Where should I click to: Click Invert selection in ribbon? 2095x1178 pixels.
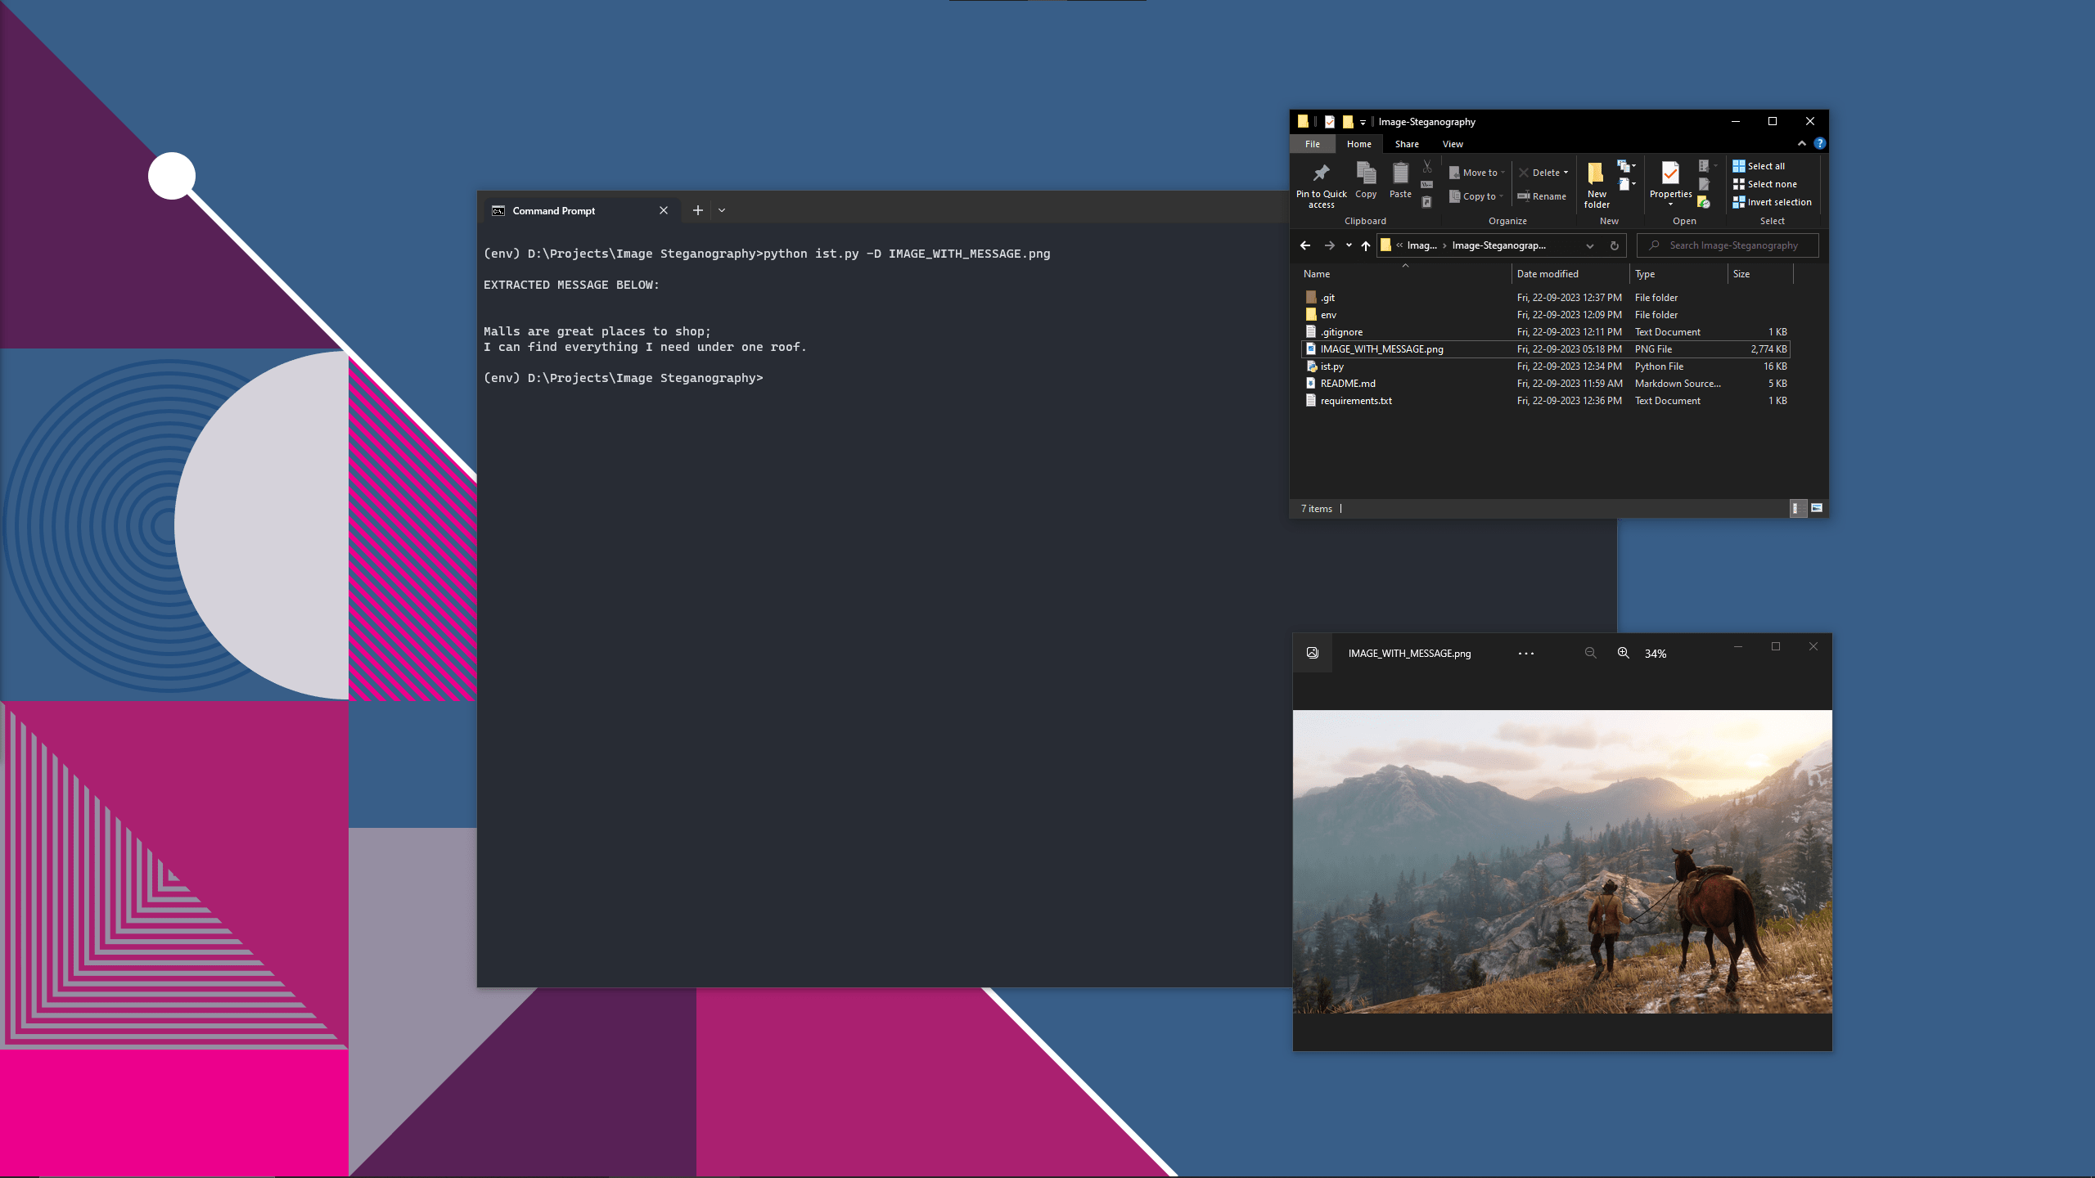coord(1772,202)
